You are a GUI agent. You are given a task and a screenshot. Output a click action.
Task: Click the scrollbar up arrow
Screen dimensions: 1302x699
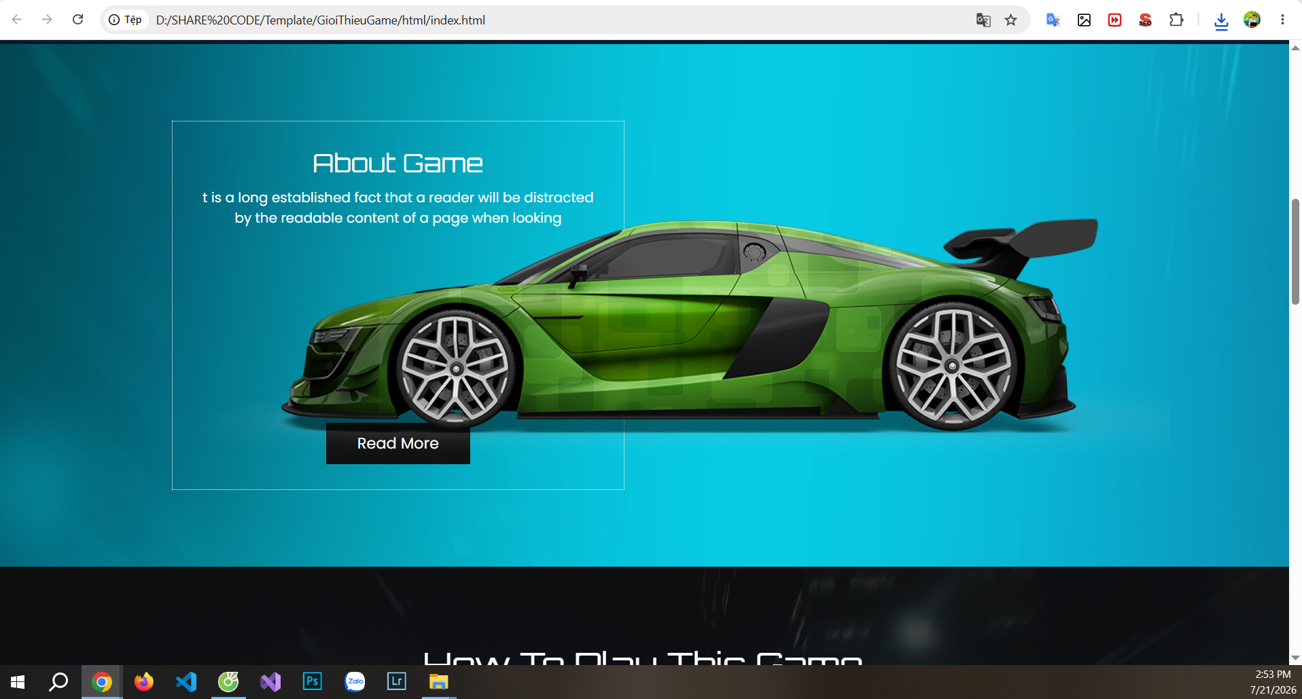[1295, 48]
